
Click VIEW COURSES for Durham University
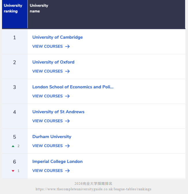coord(48,146)
